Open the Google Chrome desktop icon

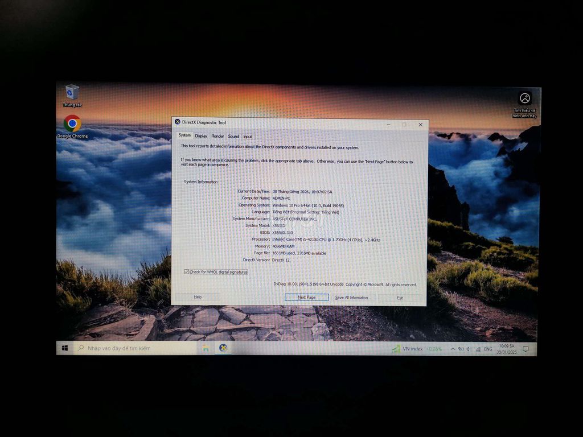(x=72, y=124)
